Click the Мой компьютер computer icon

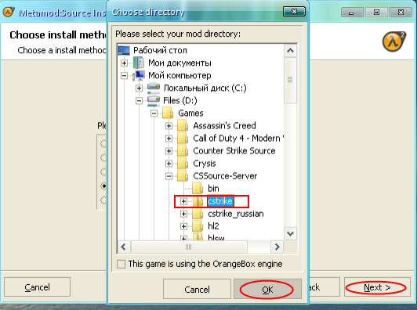pyautogui.click(x=139, y=75)
